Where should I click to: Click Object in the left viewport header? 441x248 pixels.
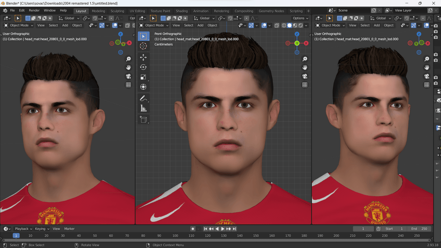(77, 25)
